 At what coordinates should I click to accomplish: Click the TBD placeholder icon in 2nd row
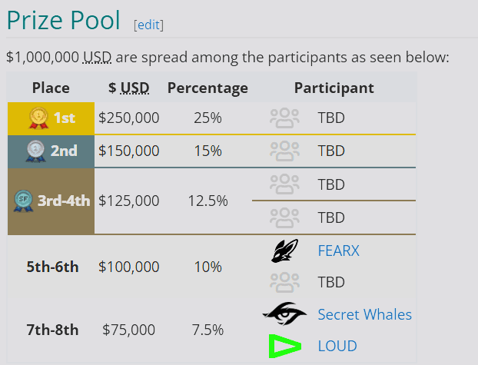[284, 151]
